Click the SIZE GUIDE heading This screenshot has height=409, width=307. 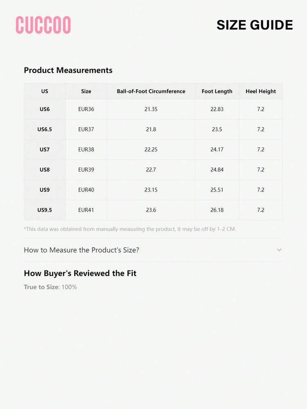tap(255, 25)
